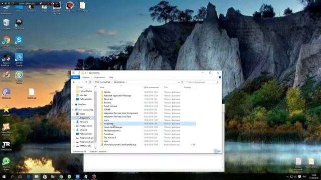Go up one folder level
Screen dimensions: 321x180
[86, 82]
